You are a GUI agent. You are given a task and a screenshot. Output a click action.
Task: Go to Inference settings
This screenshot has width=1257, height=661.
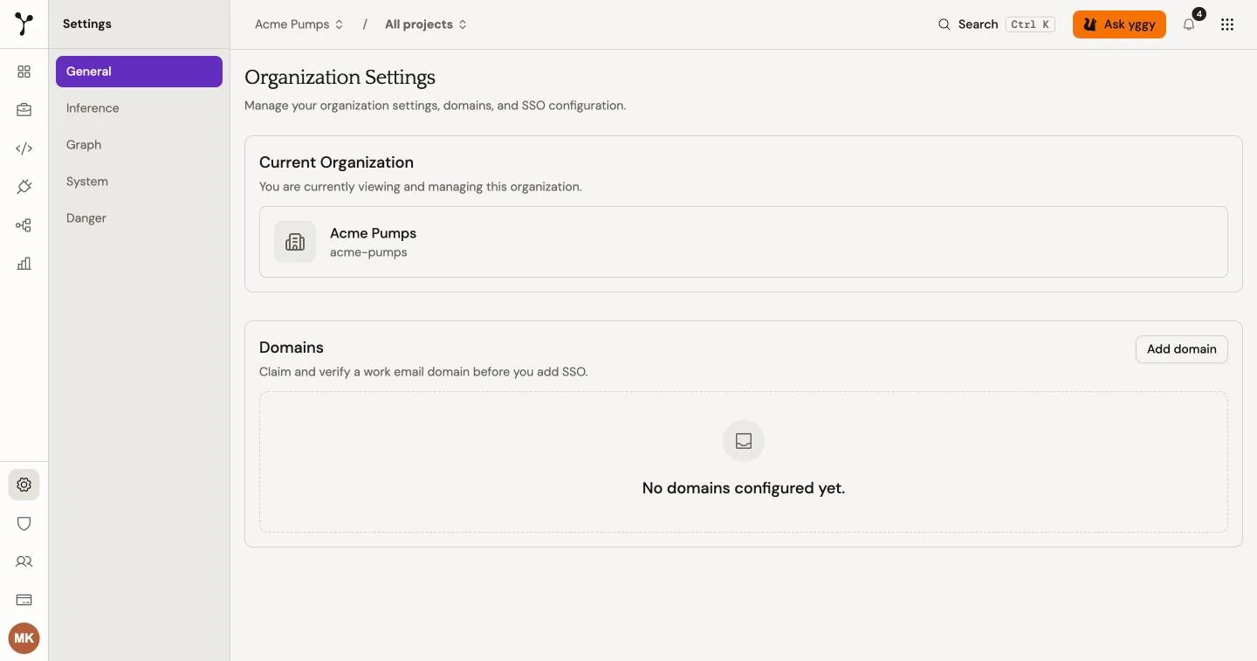click(x=139, y=108)
